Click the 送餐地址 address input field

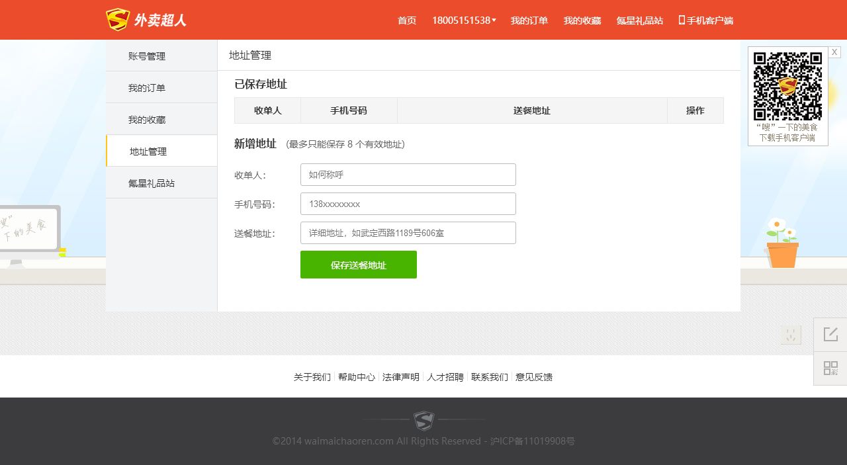tap(408, 233)
